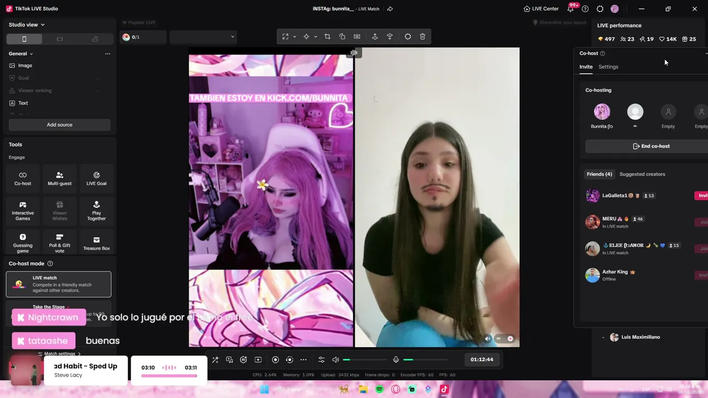Open General section more options
Viewport: 708px width, 398px height.
click(x=107, y=54)
